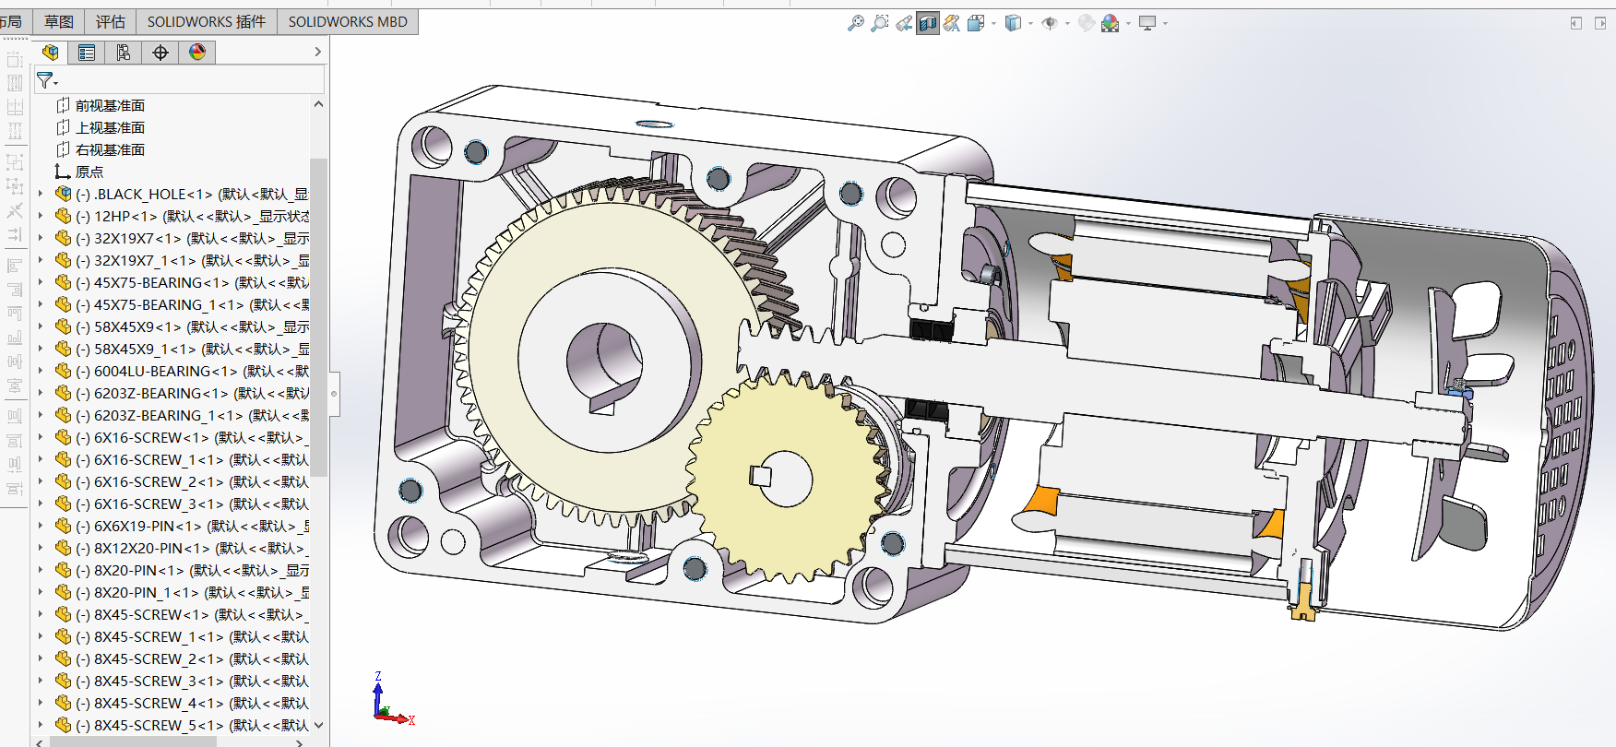This screenshot has height=747, width=1616.
Task: Click the 8X12X20-PIN<1> component icon
Action: click(63, 548)
